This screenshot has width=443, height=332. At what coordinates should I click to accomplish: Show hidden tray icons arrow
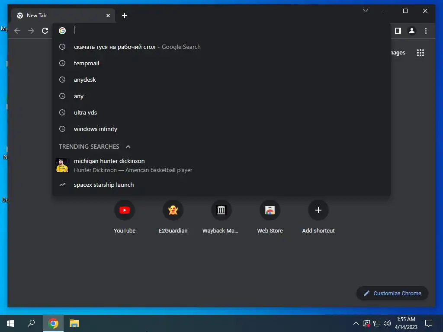356,323
